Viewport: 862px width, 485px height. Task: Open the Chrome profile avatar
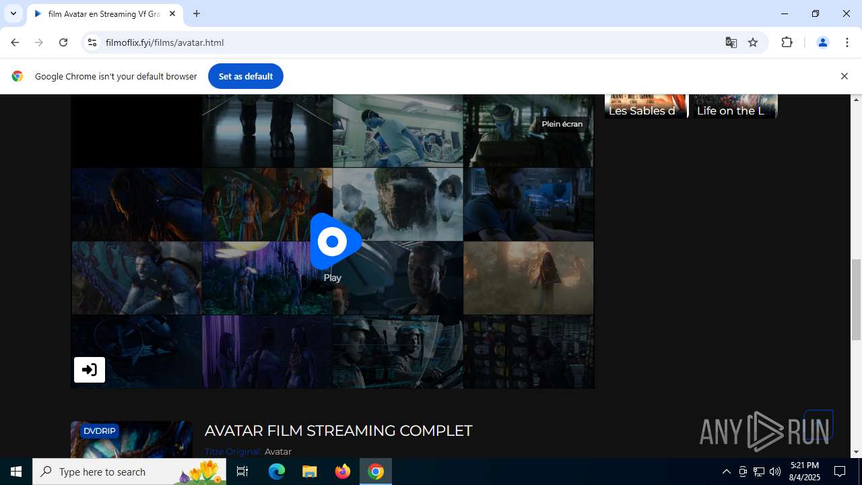click(x=822, y=42)
